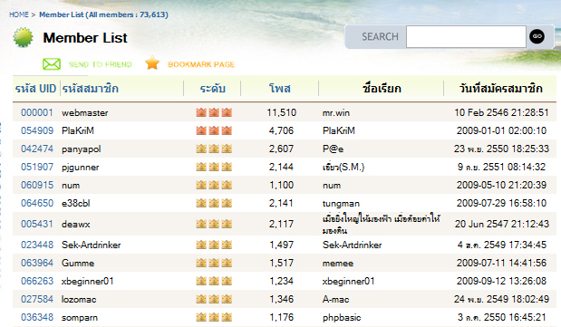
Task: Click the green Member List badge icon
Action: click(24, 37)
